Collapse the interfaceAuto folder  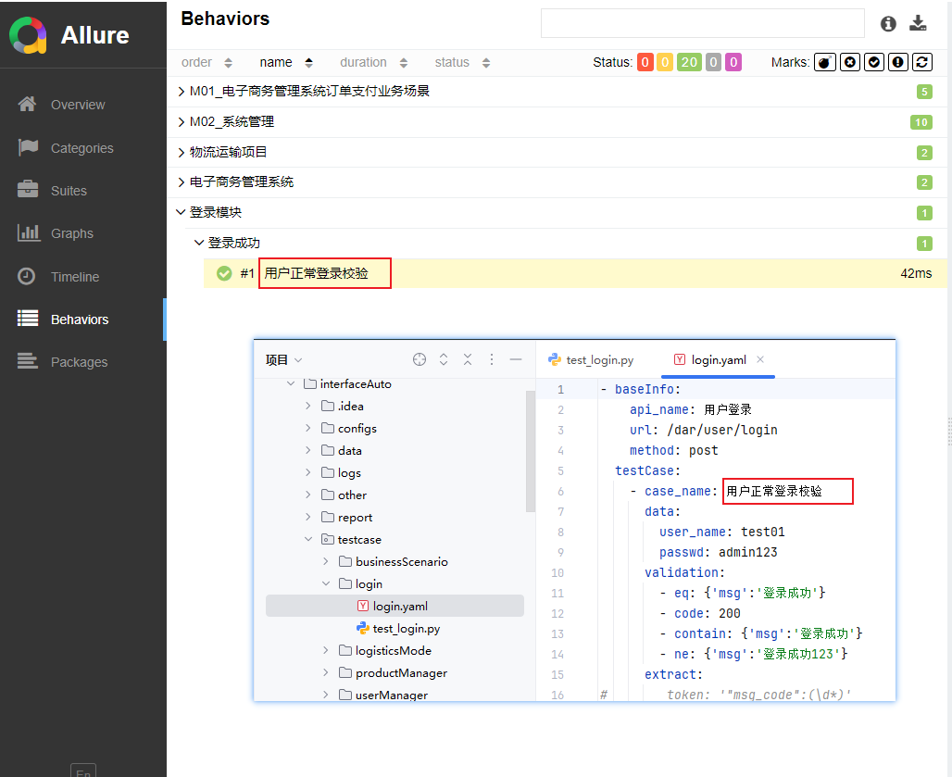(291, 383)
